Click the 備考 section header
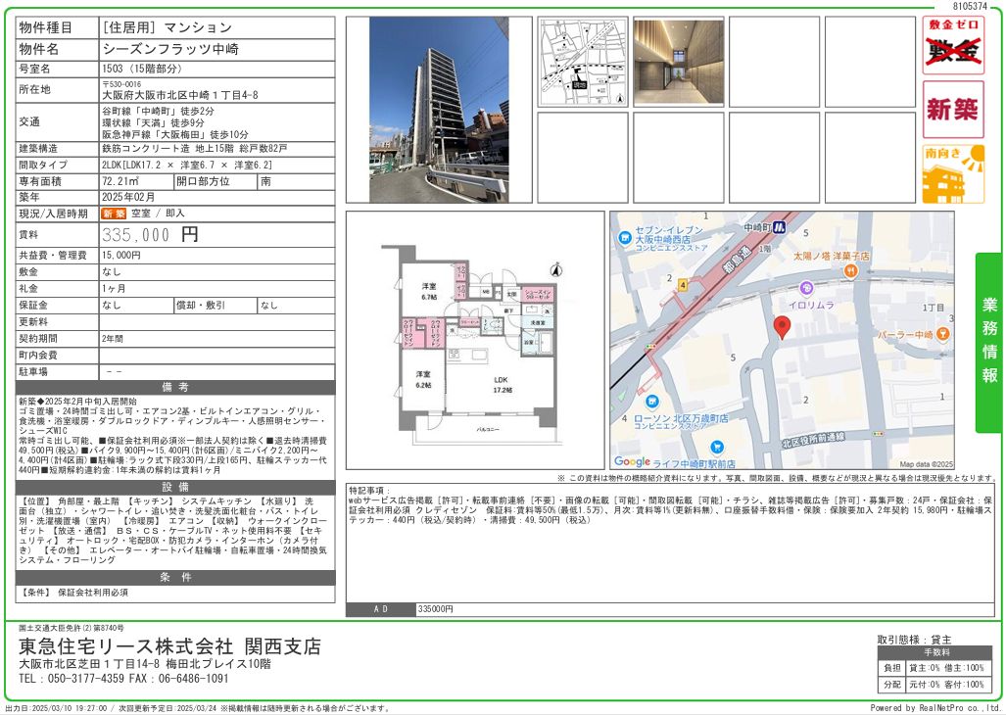Screen dimensions: 1006x715 [x=175, y=387]
